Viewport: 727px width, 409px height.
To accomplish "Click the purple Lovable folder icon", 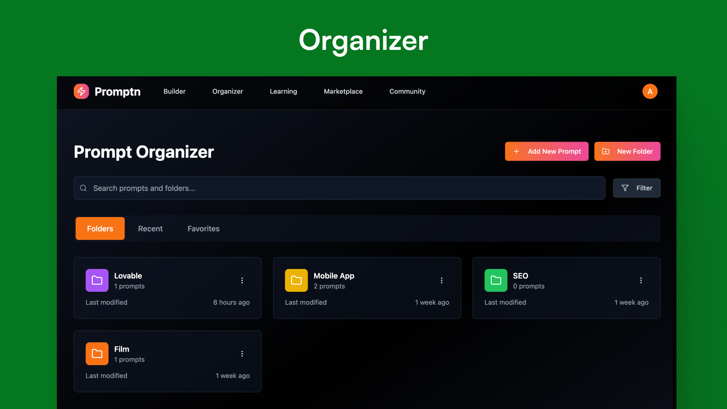I will pyautogui.click(x=97, y=280).
